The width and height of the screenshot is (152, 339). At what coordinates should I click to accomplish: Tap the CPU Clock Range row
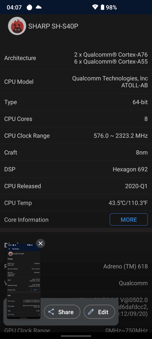(76, 136)
